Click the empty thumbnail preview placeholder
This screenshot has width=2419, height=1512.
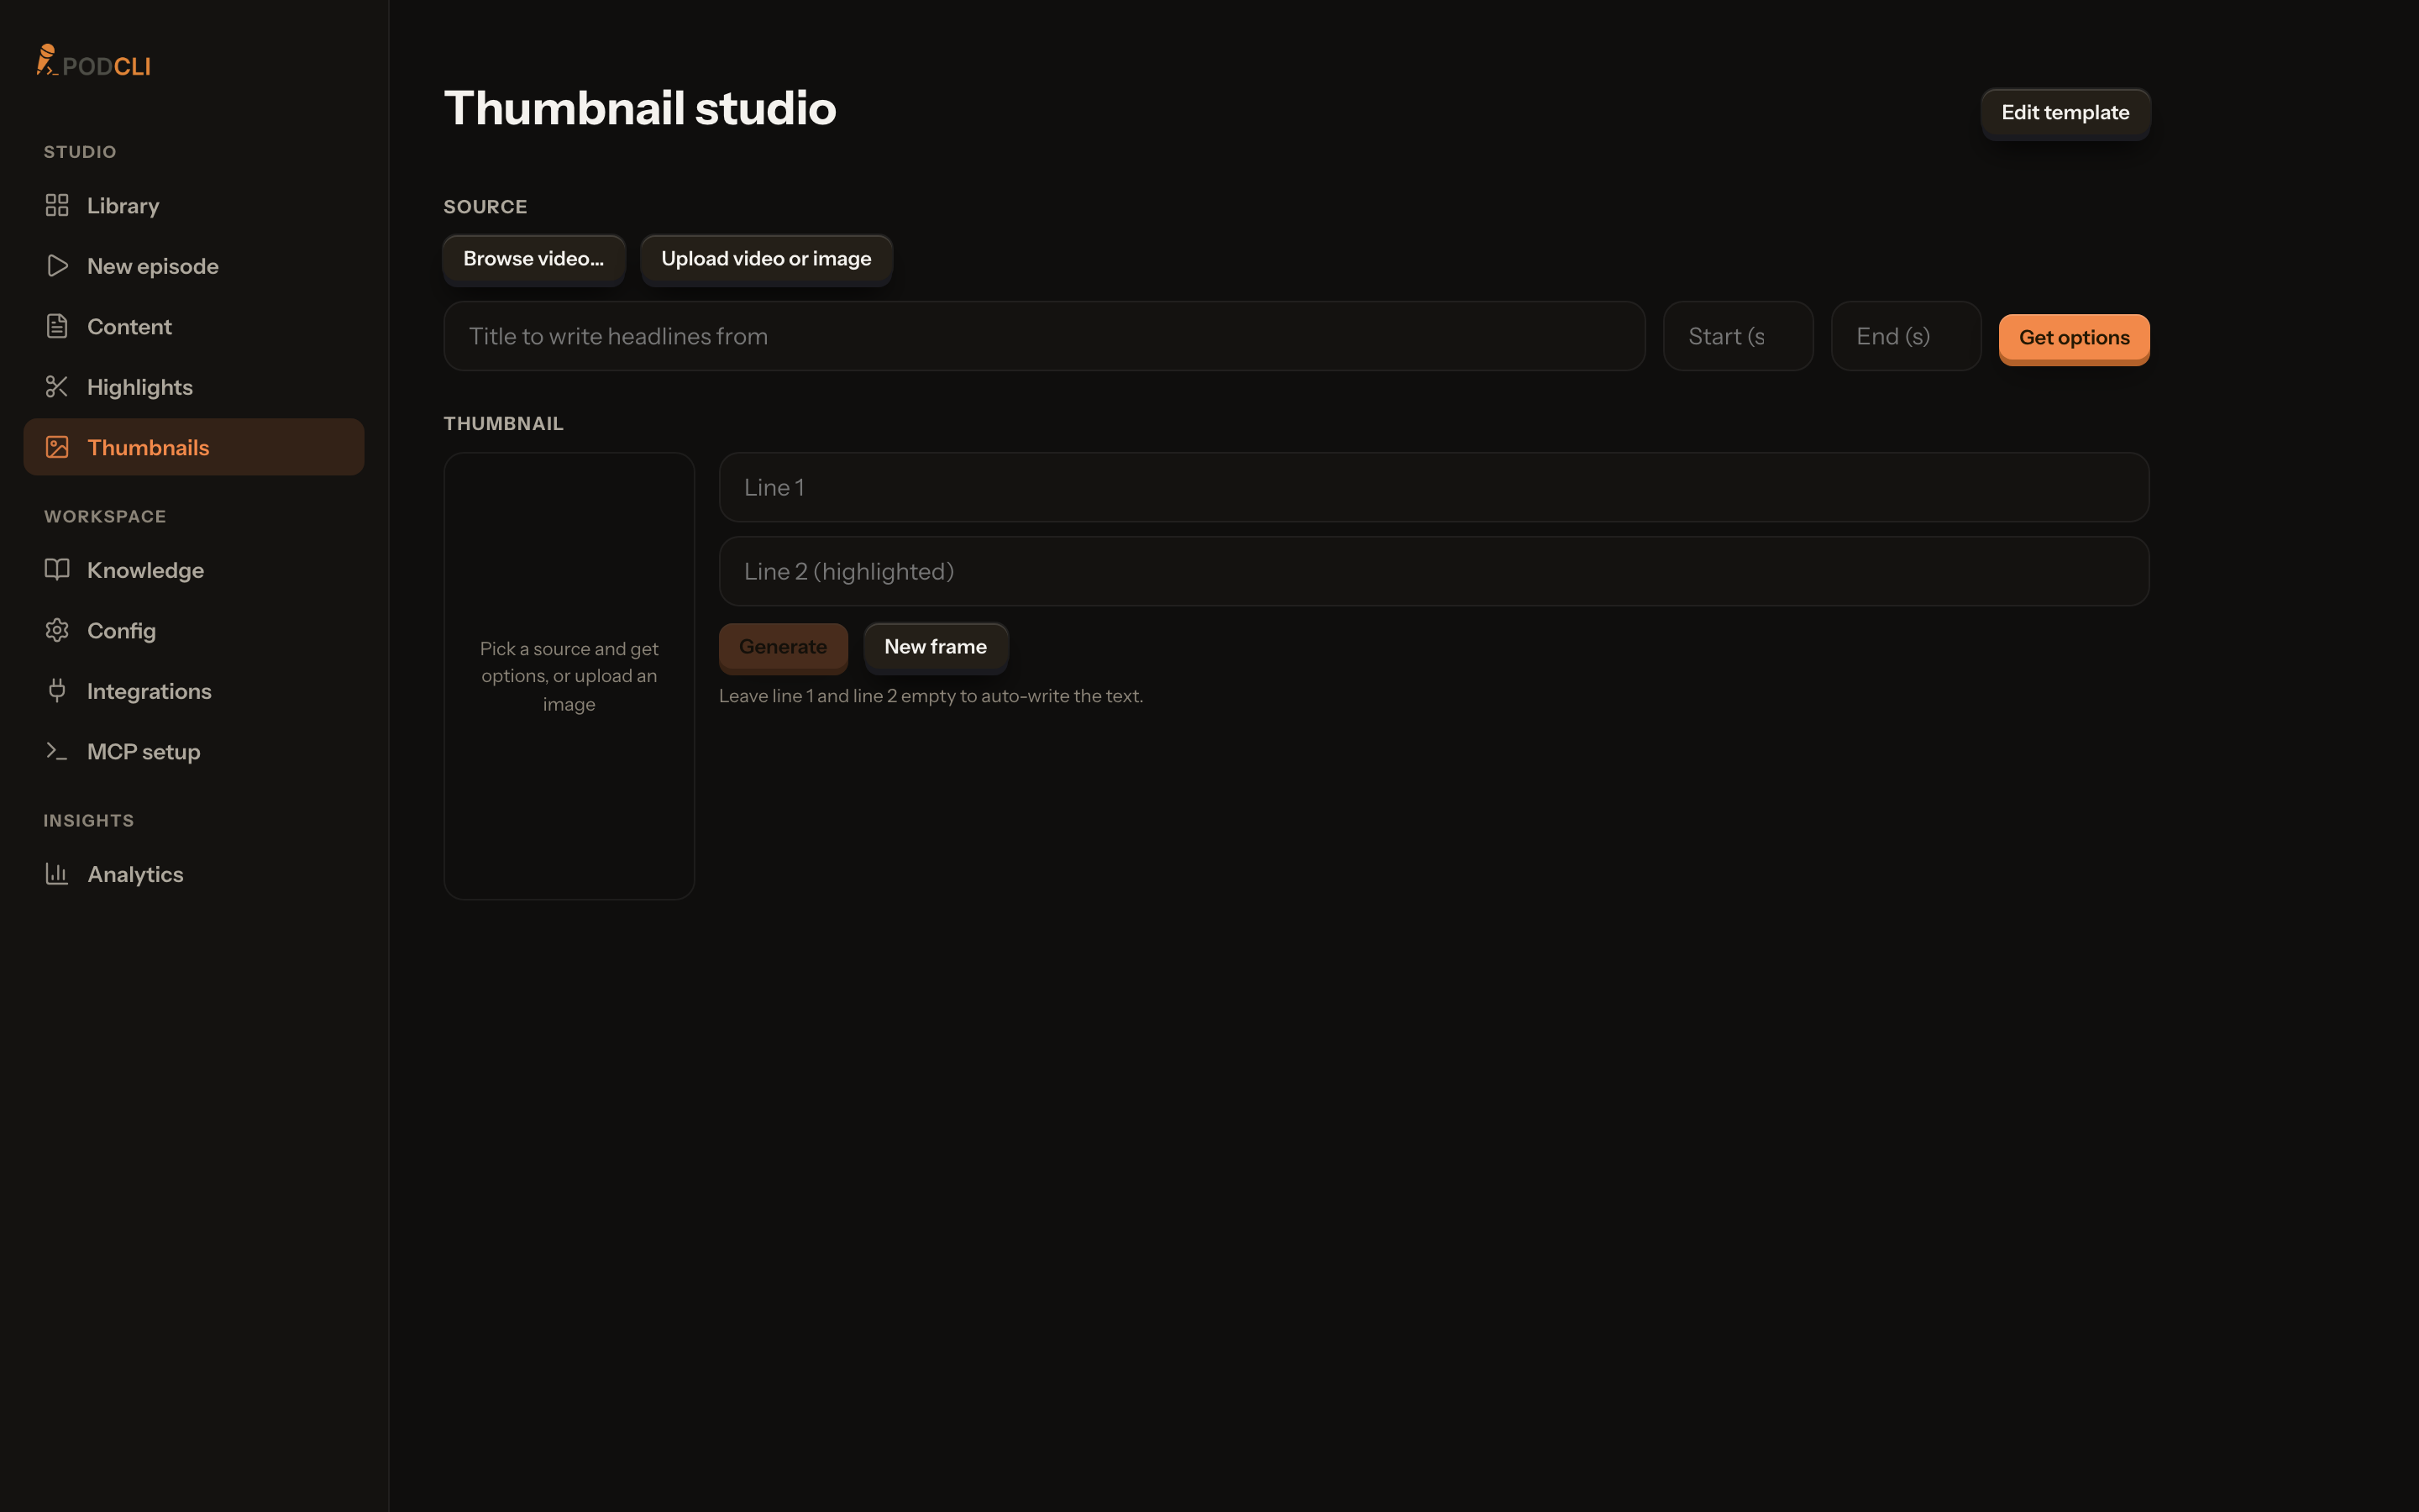[569, 676]
